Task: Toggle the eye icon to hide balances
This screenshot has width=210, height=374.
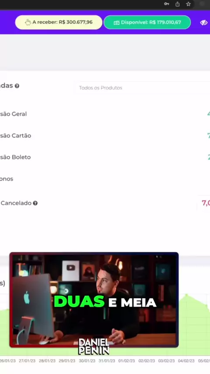Action: (203, 22)
